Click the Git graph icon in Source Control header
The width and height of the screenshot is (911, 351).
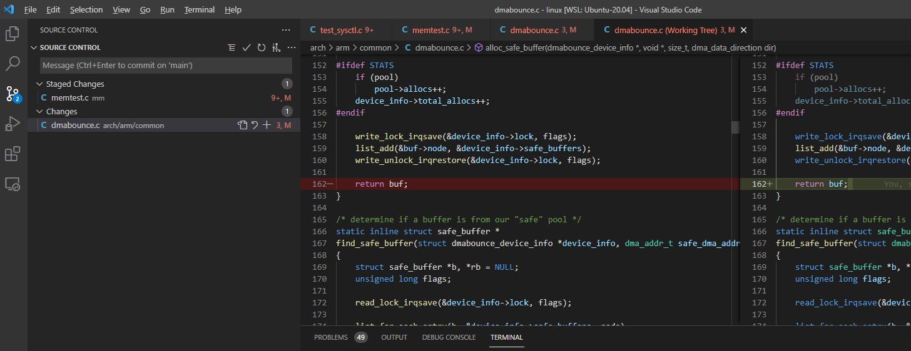277,47
